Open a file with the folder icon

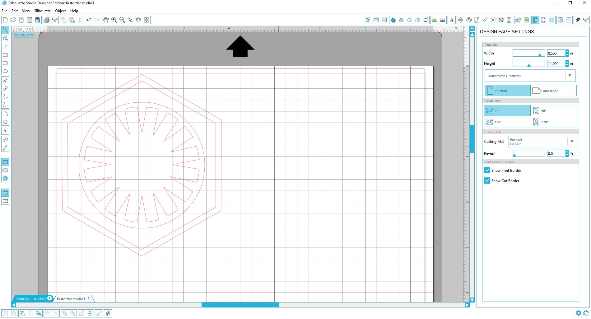[13, 20]
